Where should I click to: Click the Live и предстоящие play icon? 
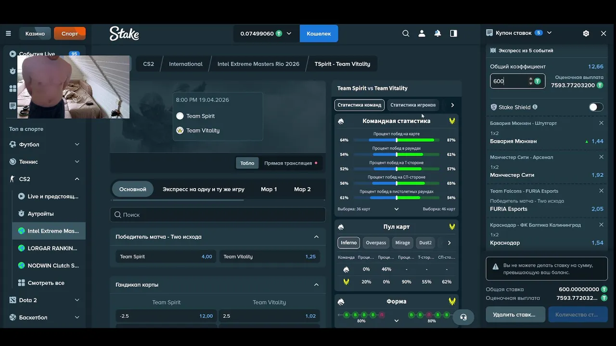21,196
